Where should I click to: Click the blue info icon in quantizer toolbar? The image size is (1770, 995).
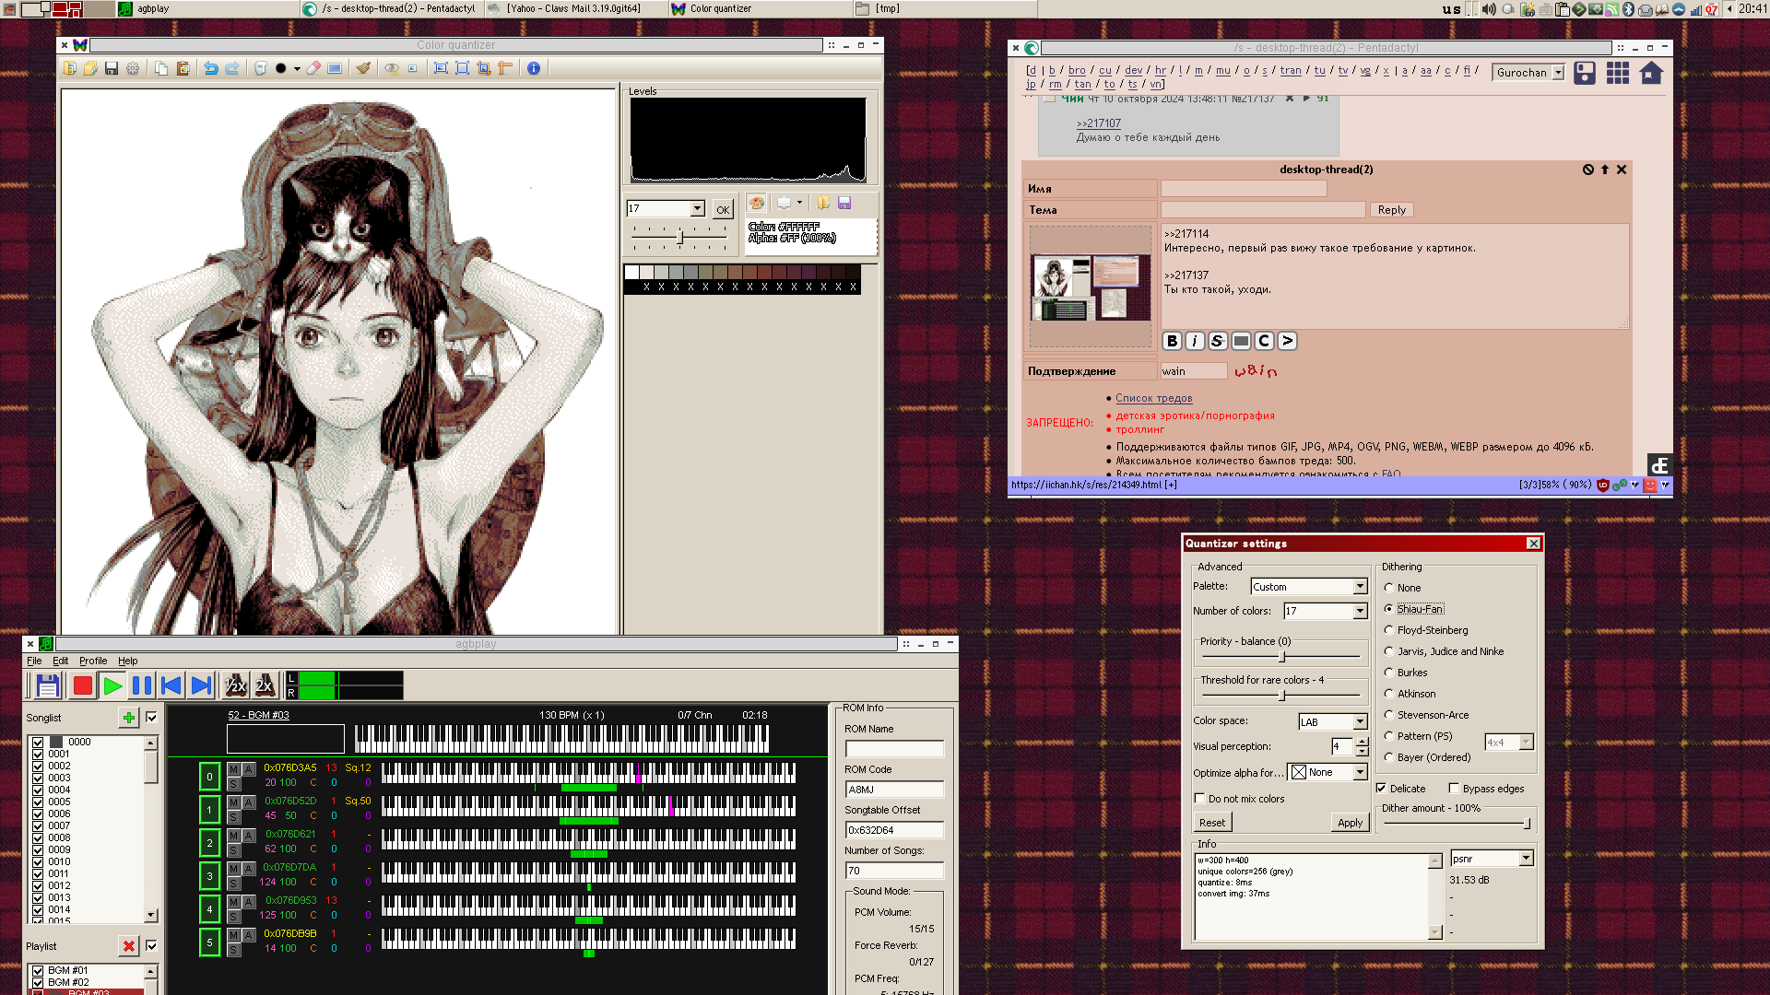tap(533, 68)
